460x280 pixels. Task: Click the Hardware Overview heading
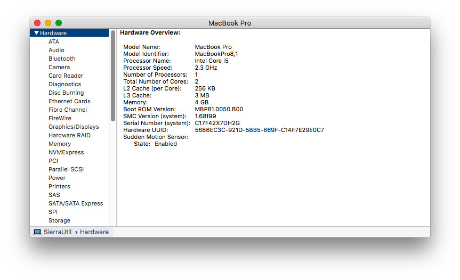tap(150, 32)
